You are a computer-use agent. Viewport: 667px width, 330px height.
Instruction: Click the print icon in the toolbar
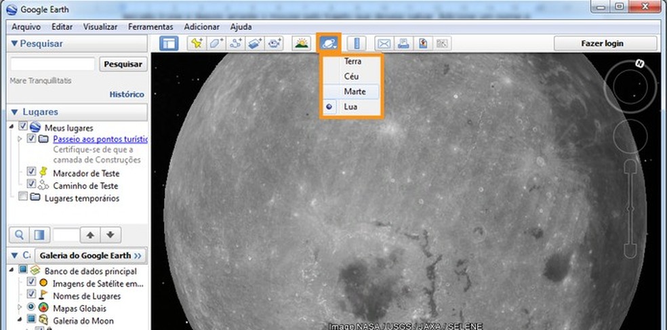pyautogui.click(x=403, y=43)
